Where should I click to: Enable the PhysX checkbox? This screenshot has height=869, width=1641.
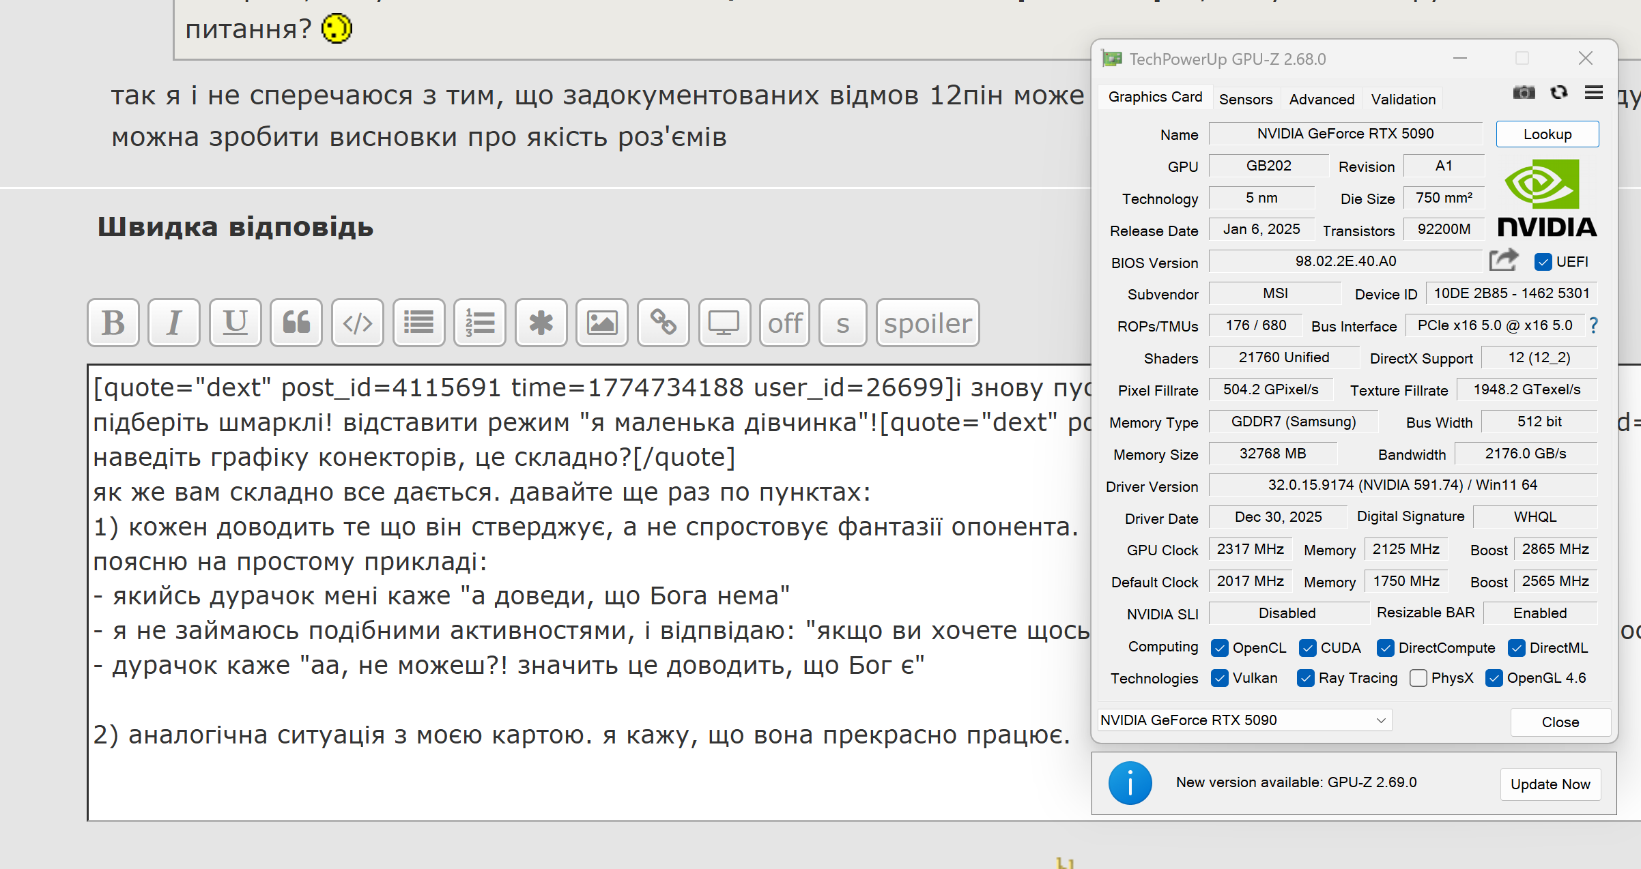[1418, 678]
